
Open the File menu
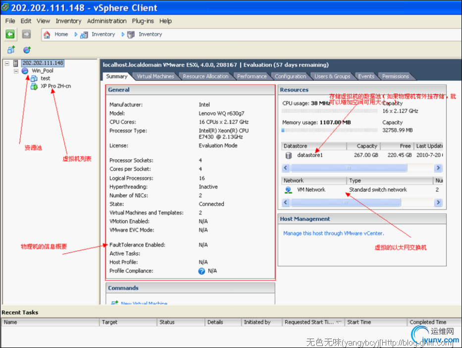point(10,21)
